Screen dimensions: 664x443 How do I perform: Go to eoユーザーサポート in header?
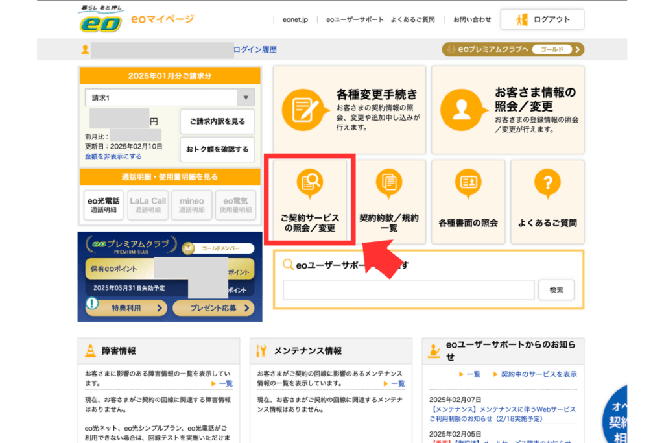pos(355,19)
